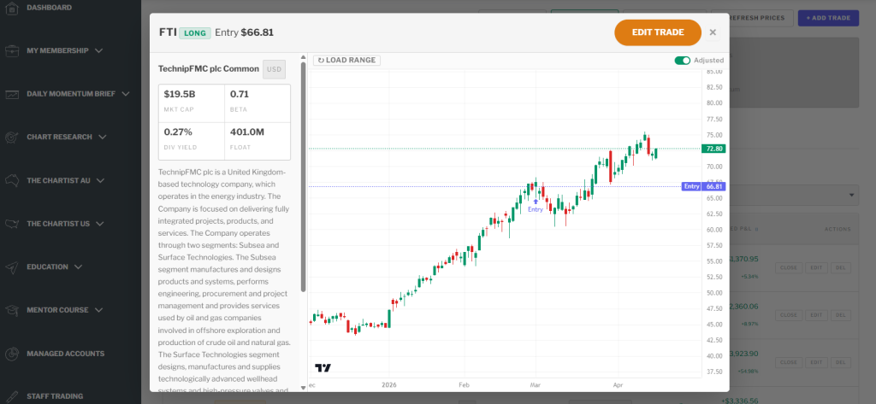Expand the Chart Research chevron
The image size is (876, 404).
pyautogui.click(x=103, y=137)
